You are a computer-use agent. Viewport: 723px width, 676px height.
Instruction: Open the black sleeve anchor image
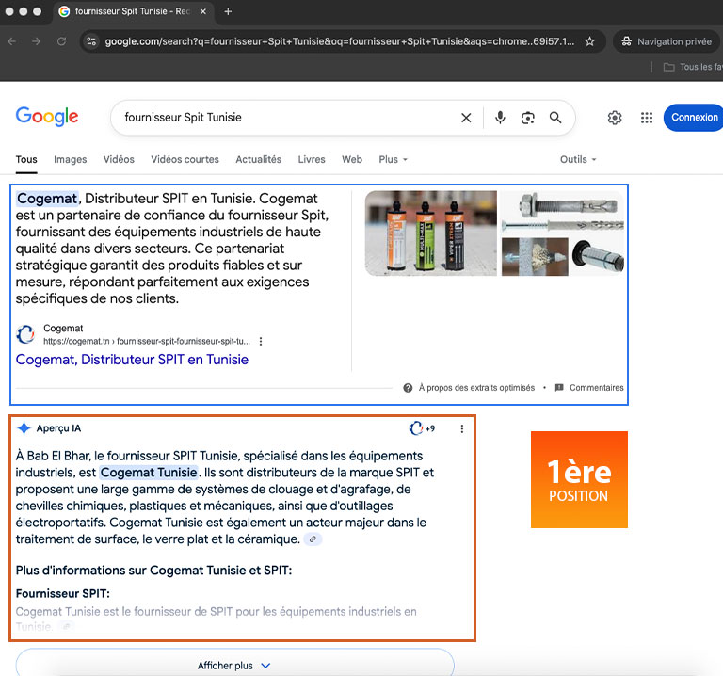coord(598,257)
